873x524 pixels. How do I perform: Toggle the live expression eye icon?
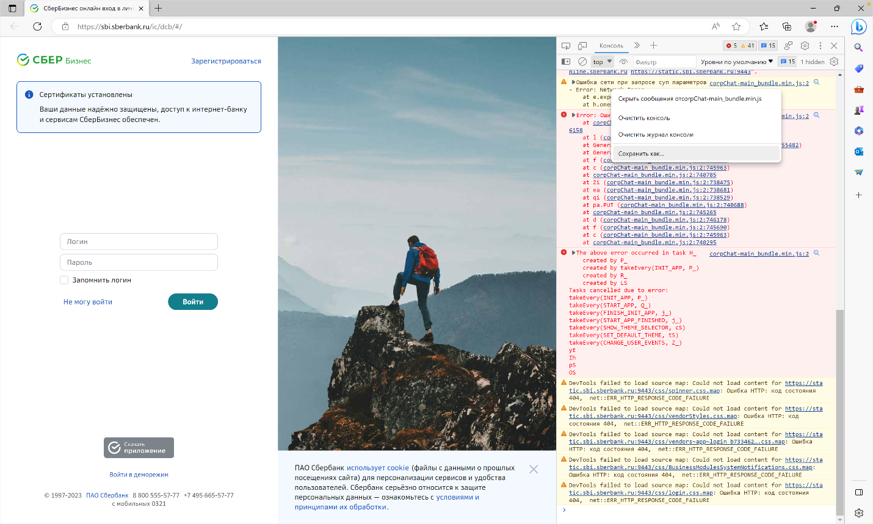(623, 62)
